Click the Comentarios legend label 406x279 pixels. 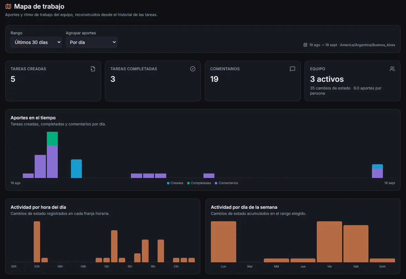pos(228,183)
